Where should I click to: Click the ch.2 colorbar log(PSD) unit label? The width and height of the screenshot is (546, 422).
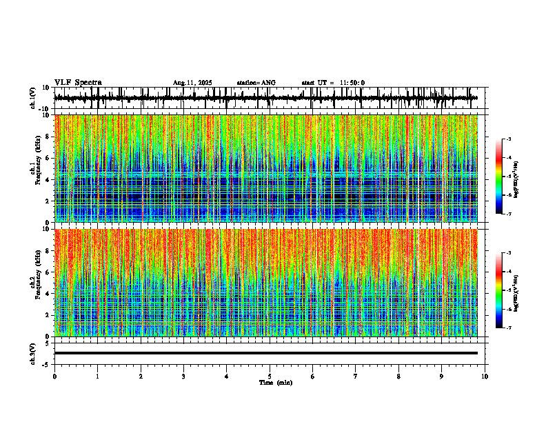pyautogui.click(x=516, y=293)
